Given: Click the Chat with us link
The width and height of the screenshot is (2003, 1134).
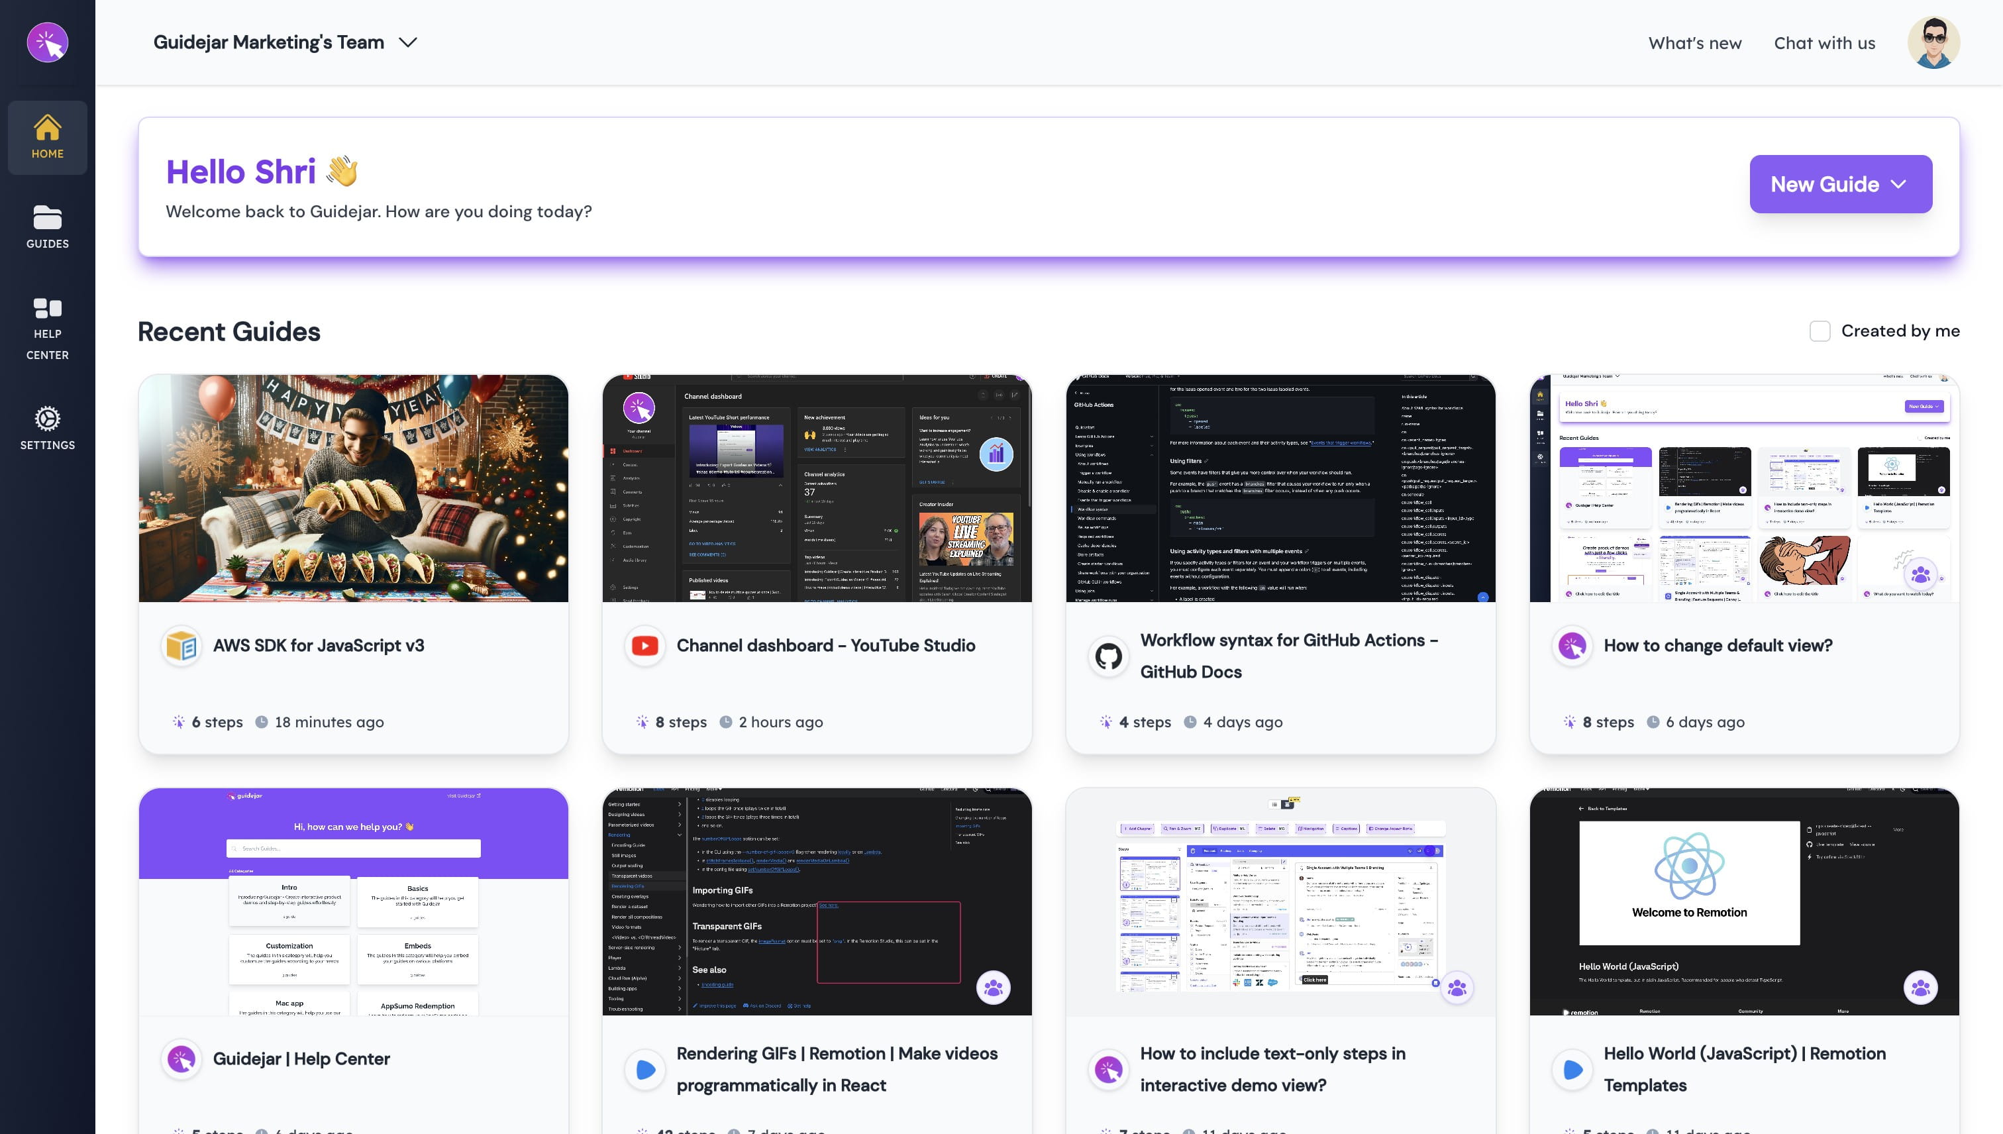Looking at the screenshot, I should pyautogui.click(x=1824, y=43).
